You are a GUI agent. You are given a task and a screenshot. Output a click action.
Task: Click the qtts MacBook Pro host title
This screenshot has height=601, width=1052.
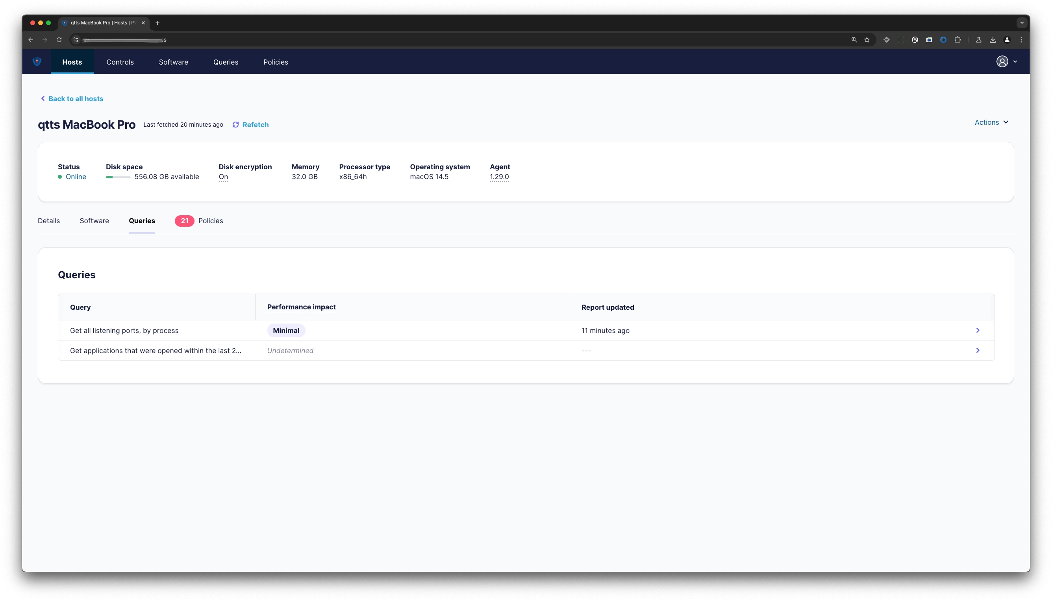click(87, 124)
